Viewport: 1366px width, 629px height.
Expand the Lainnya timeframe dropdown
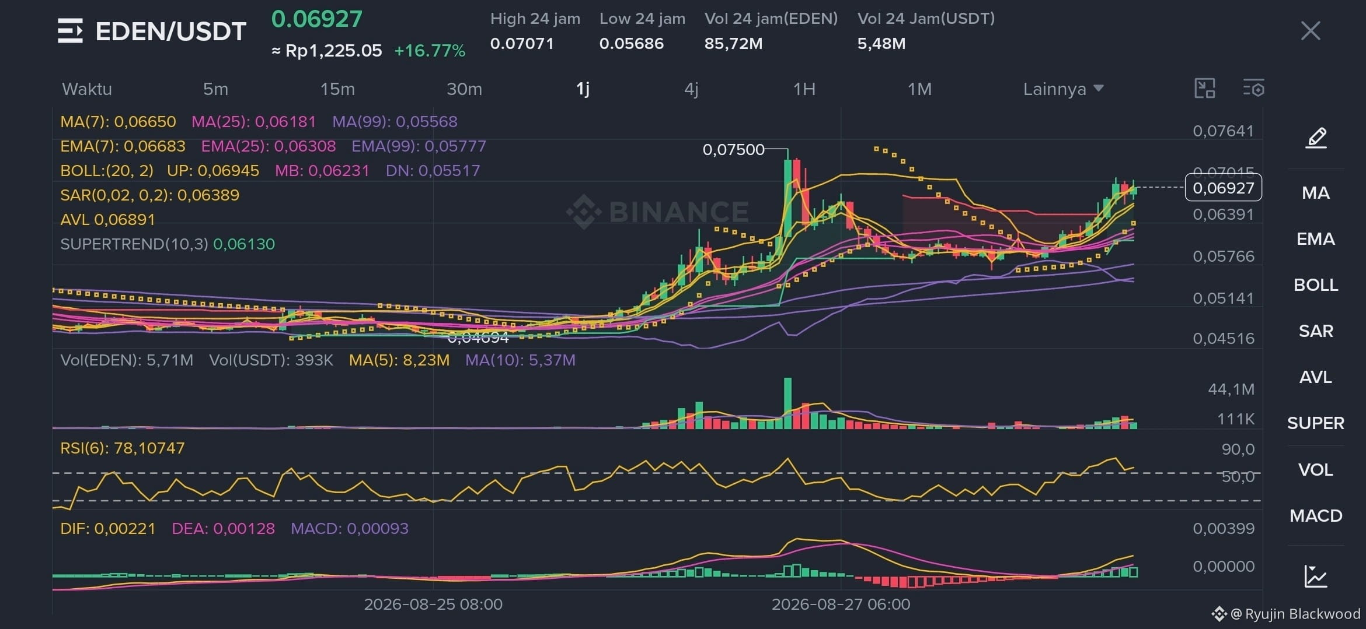(1063, 89)
